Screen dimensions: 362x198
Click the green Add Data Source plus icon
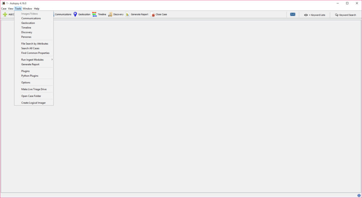click(x=5, y=14)
